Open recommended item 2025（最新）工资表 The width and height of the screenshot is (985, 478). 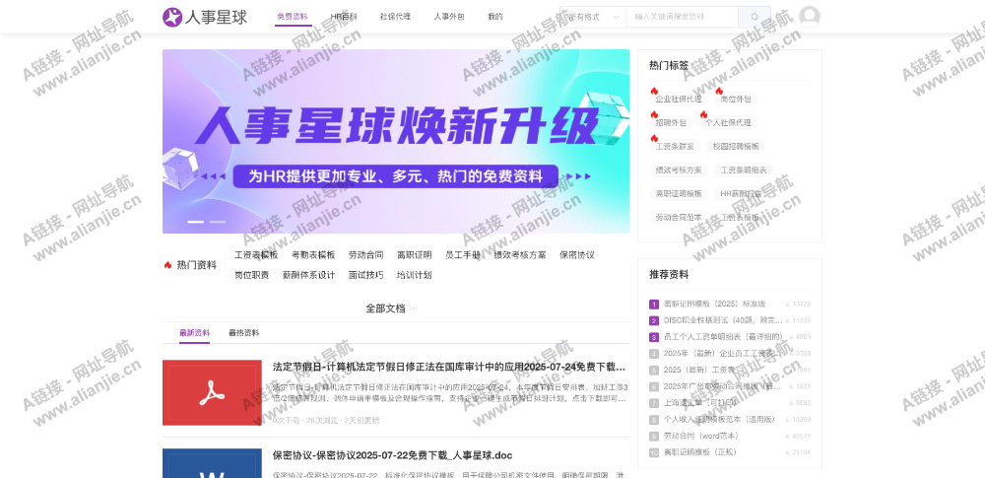(x=701, y=370)
